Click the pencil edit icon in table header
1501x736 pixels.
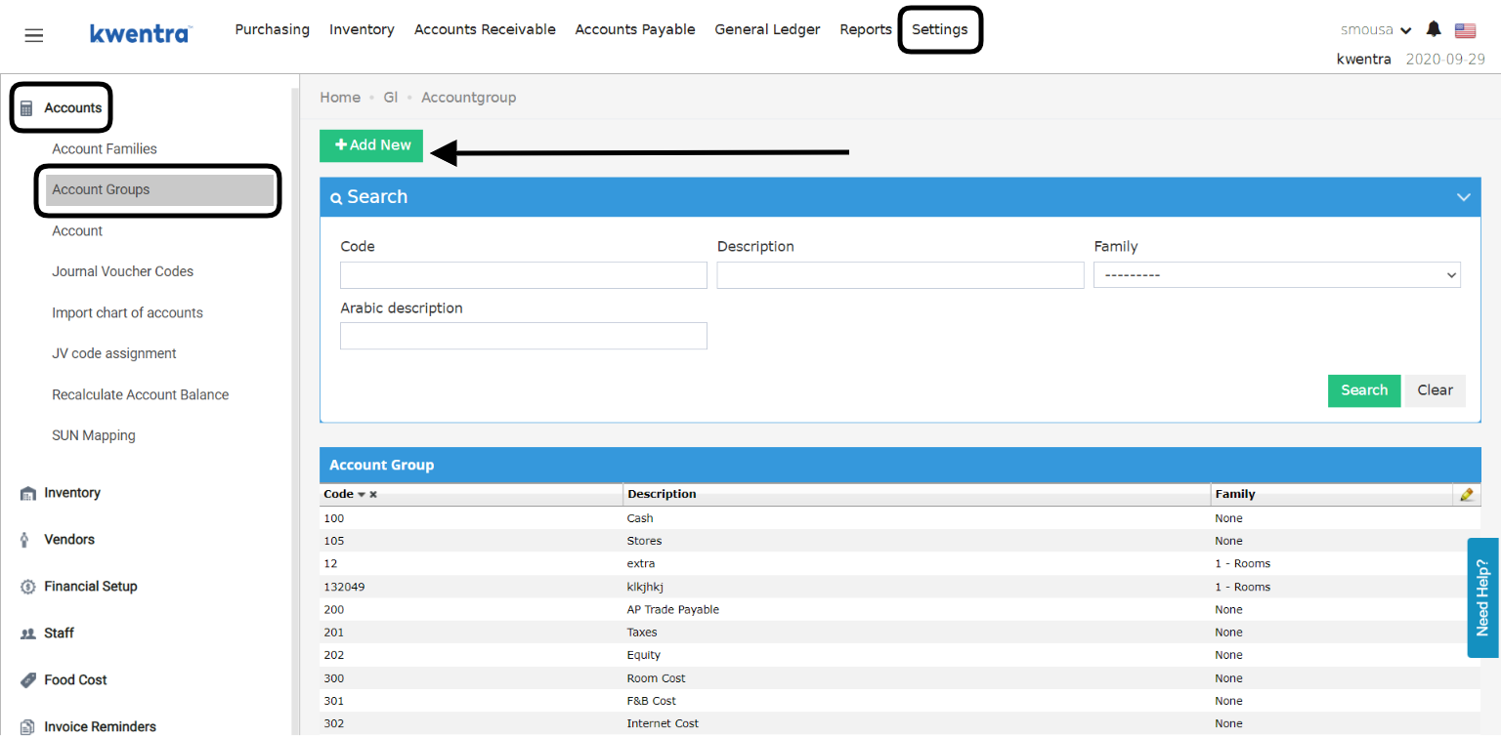1466,495
